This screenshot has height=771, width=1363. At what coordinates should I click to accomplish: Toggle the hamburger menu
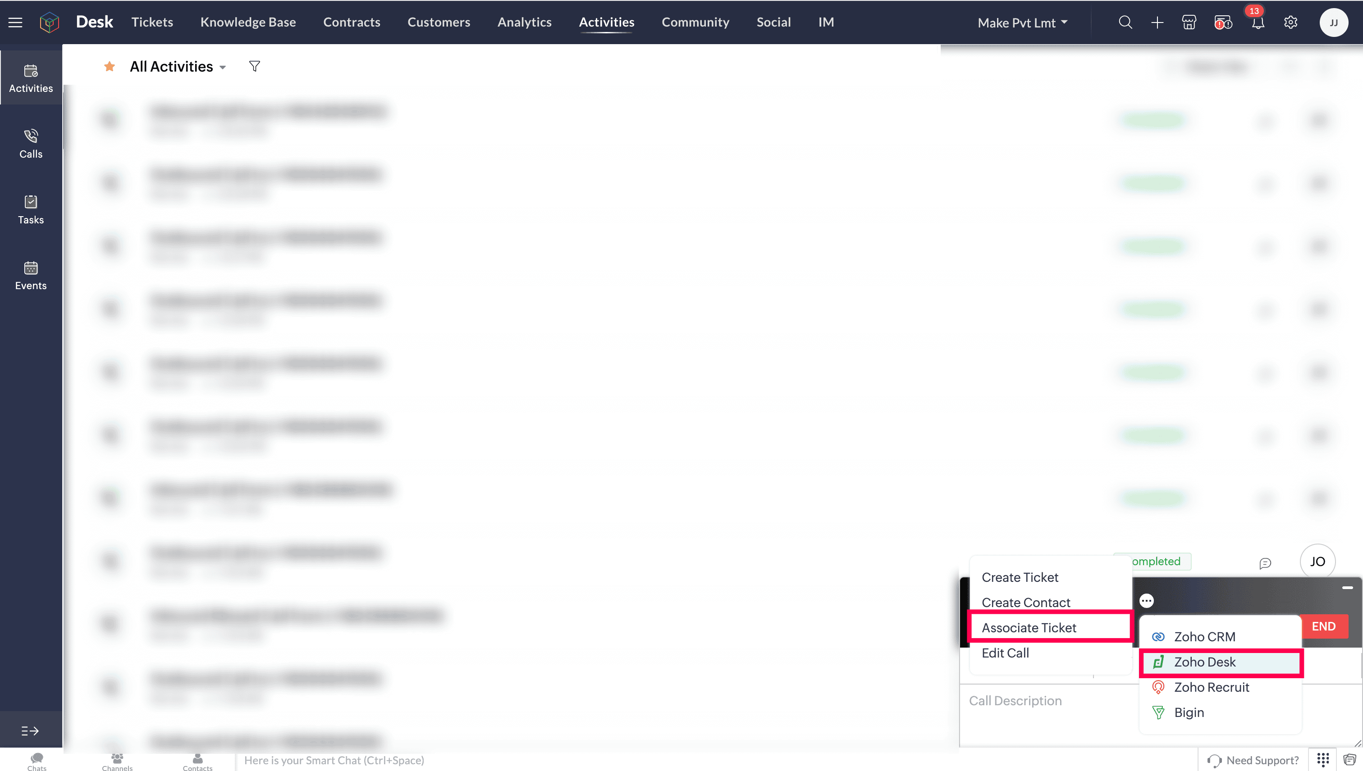click(15, 22)
